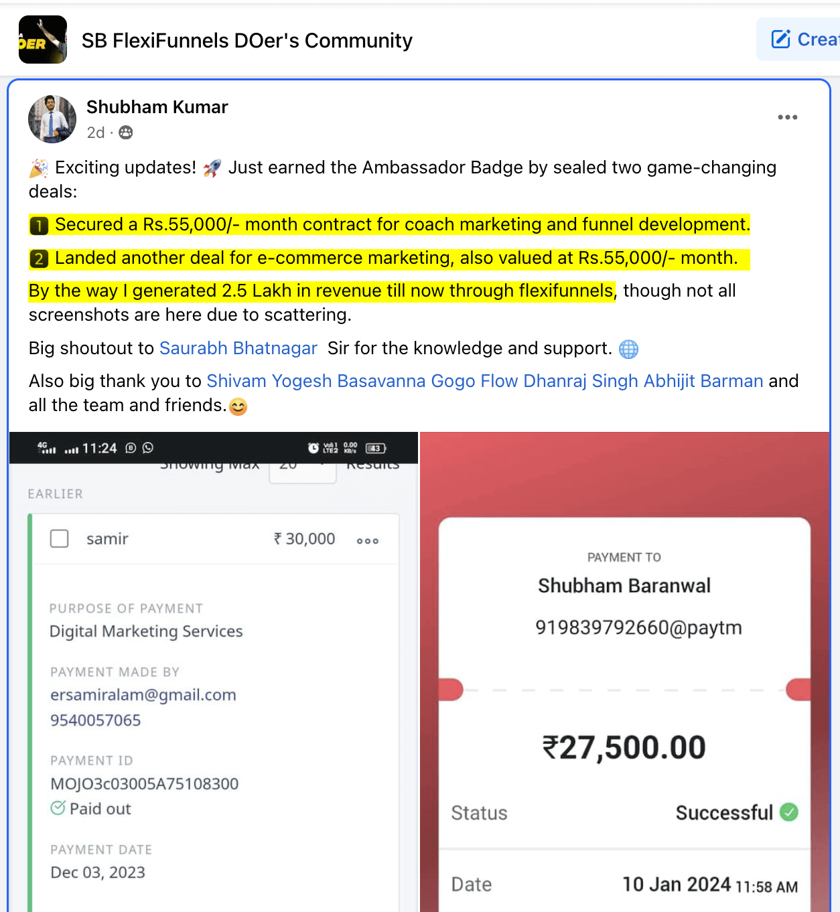Screen dimensions: 840x912
Task: Click the green Paid out checkmark icon
Action: (57, 808)
